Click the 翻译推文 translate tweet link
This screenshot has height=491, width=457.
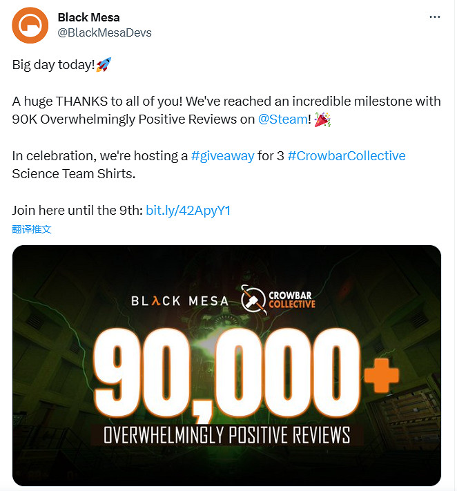(x=32, y=229)
